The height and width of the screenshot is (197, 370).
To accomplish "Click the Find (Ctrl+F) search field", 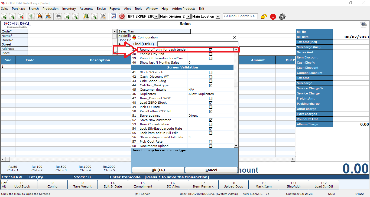I will [197, 44].
